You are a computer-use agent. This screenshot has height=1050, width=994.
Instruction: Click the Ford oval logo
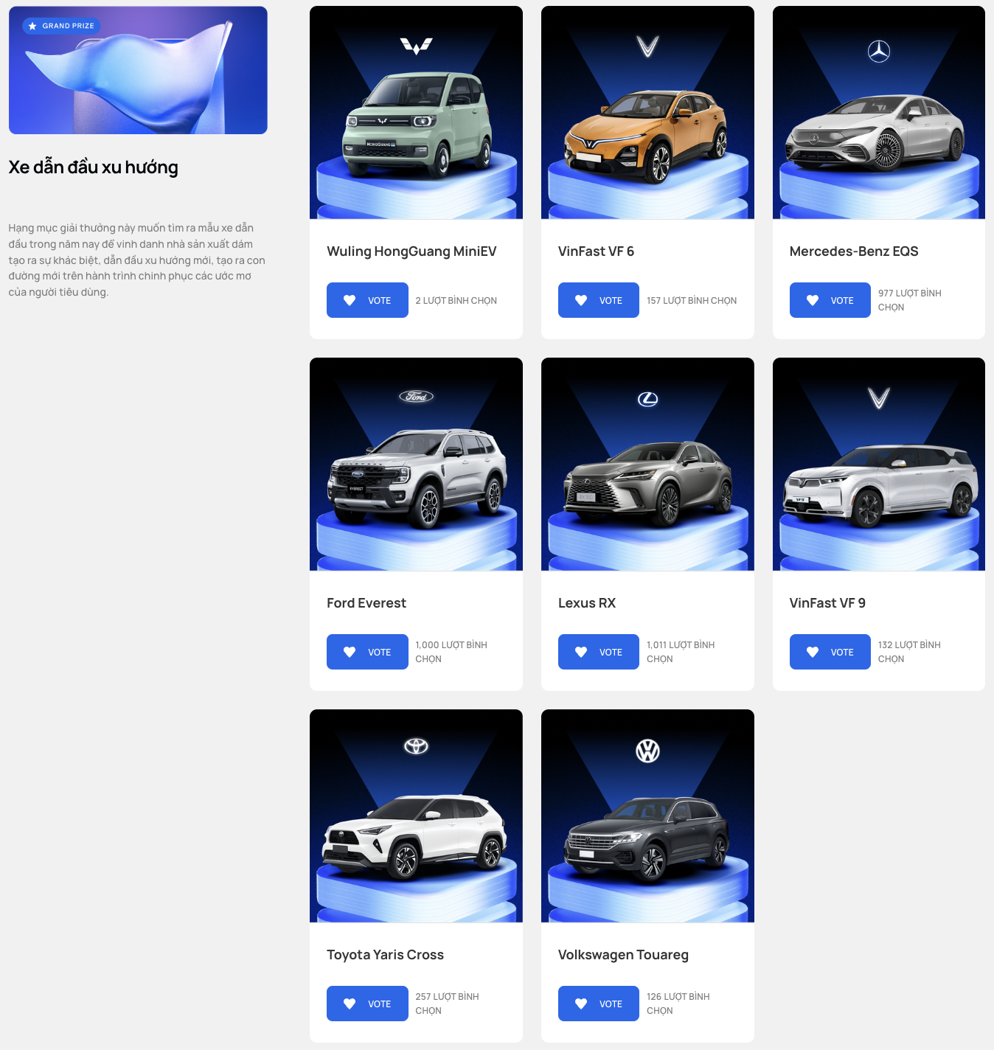tap(416, 397)
